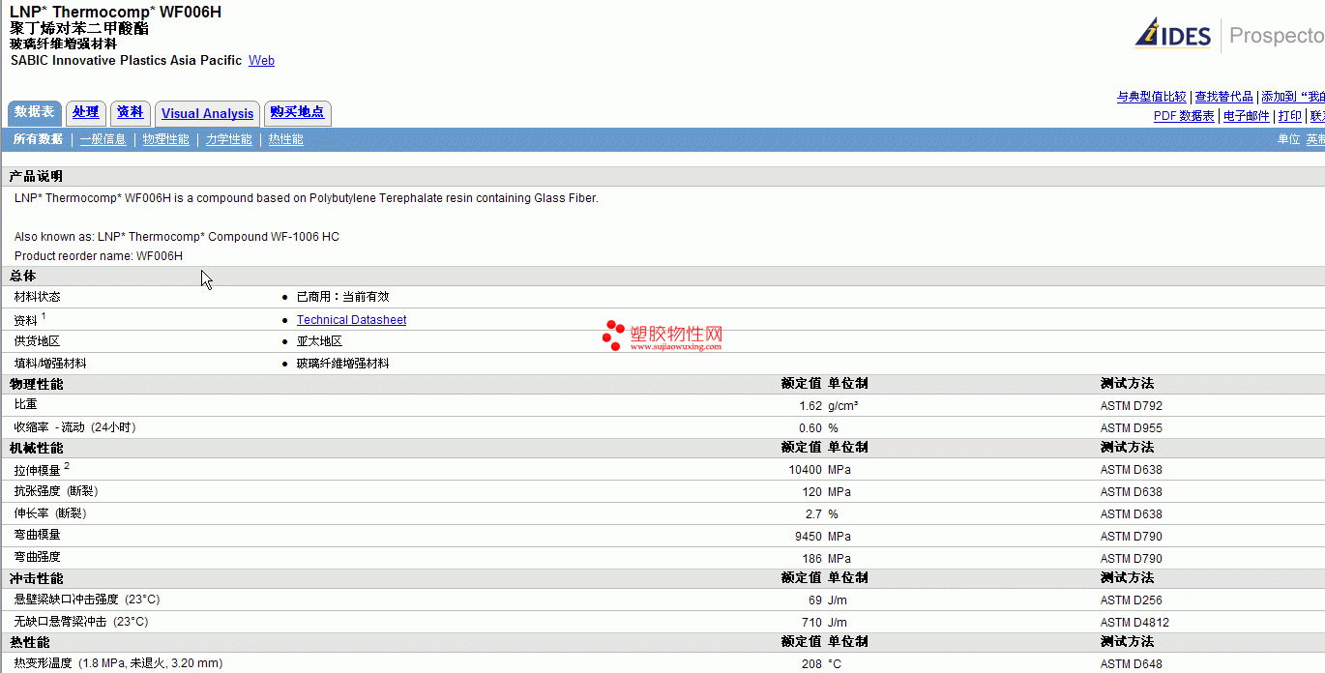This screenshot has width=1325, height=673.
Task: Open the Web link beside SABIC supplier name
Action: [261, 60]
